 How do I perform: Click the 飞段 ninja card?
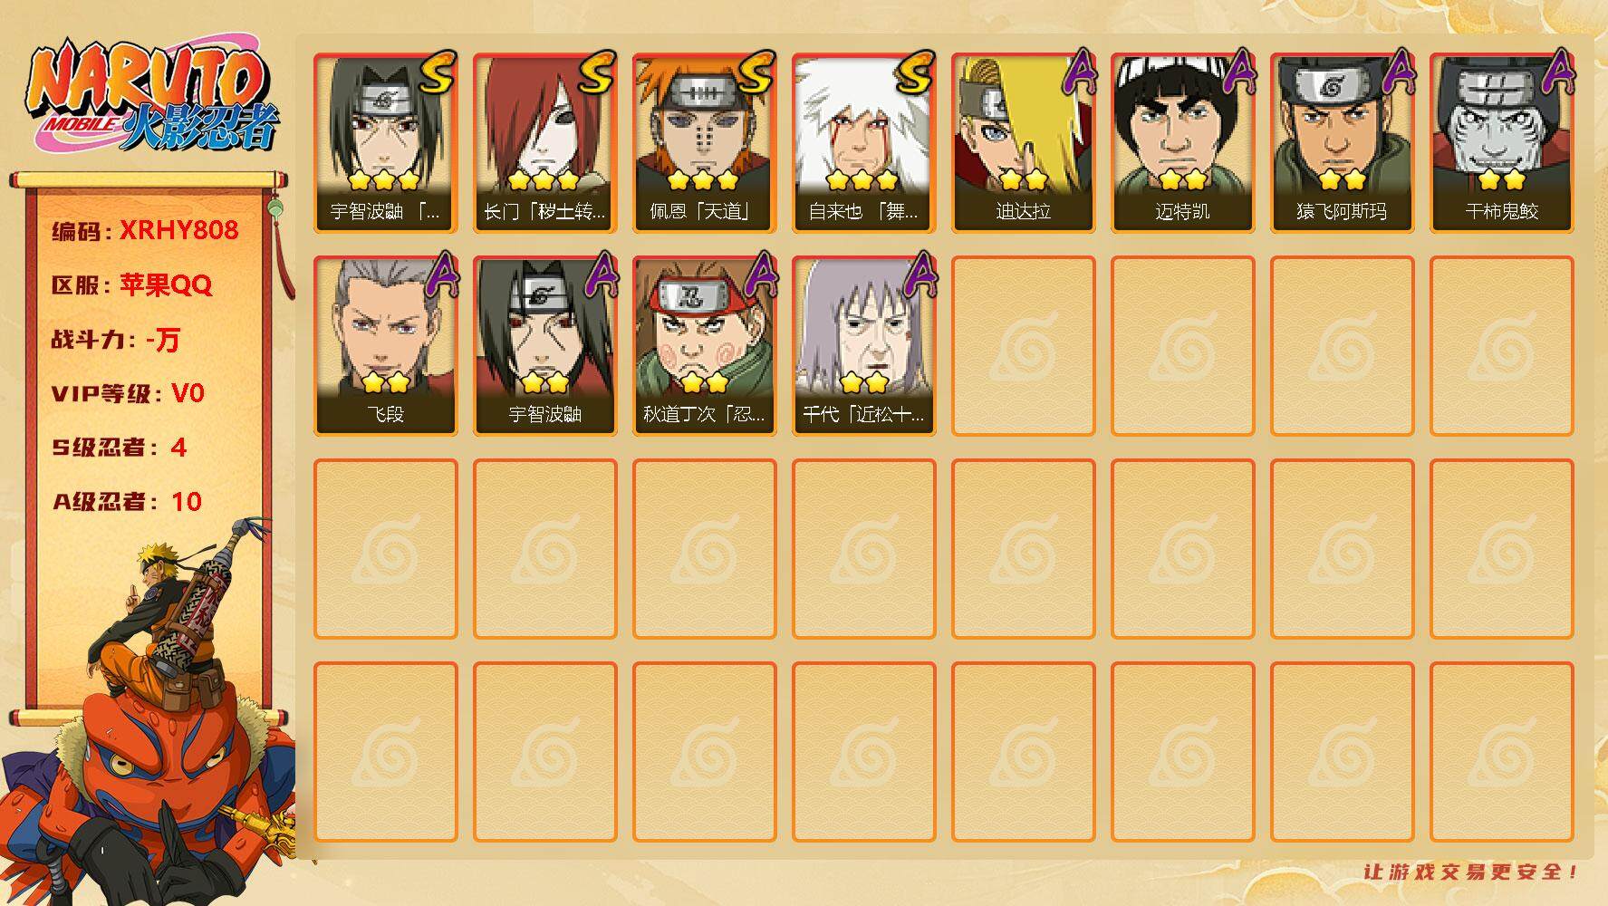coord(385,346)
